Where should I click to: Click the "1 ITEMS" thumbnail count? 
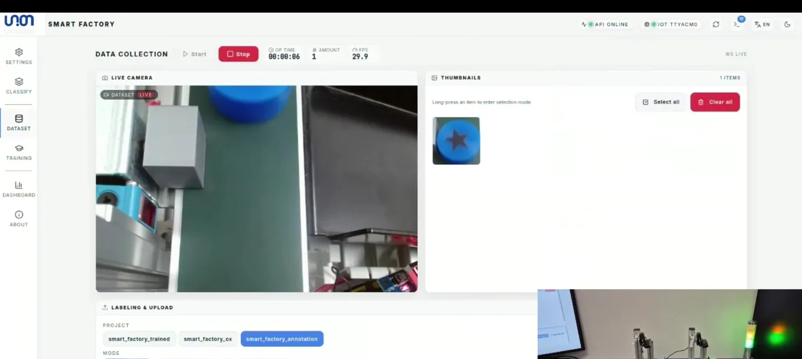coord(730,78)
